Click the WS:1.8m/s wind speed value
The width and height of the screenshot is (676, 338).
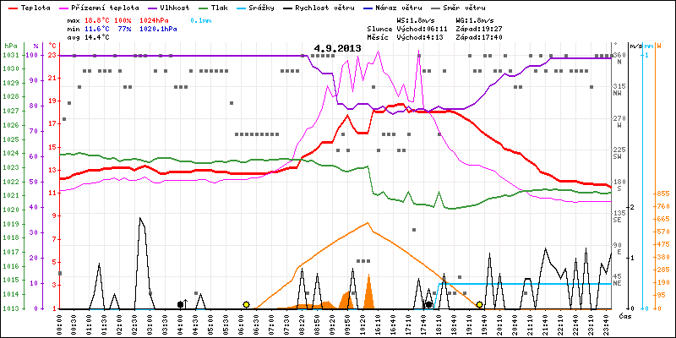click(x=417, y=20)
